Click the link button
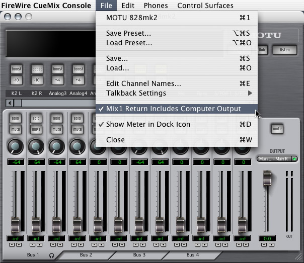The height and width of the screenshot is (263, 304). point(262,50)
